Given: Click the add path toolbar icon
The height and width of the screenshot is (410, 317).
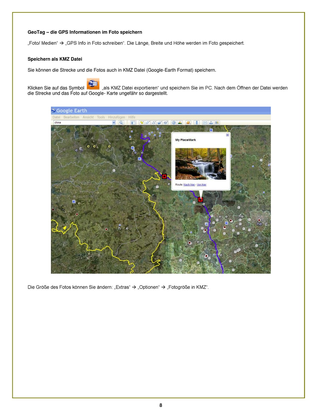Looking at the screenshot, I should 153,122.
